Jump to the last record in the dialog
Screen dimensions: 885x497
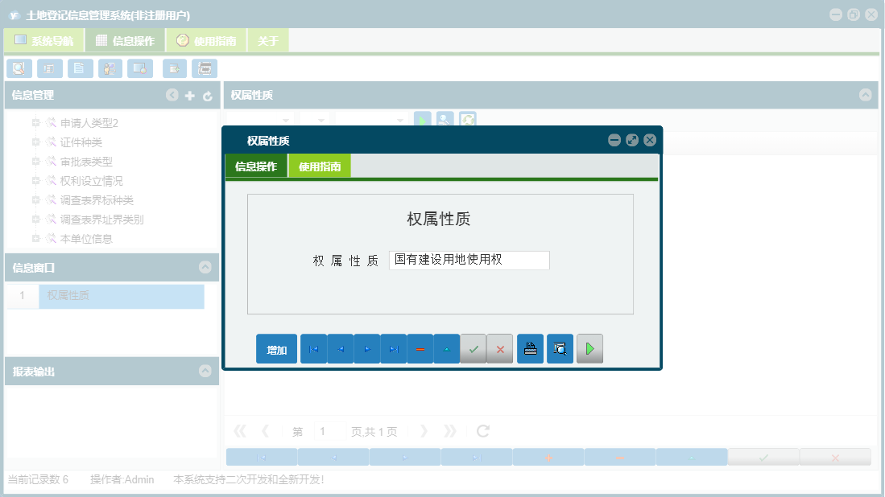click(393, 348)
